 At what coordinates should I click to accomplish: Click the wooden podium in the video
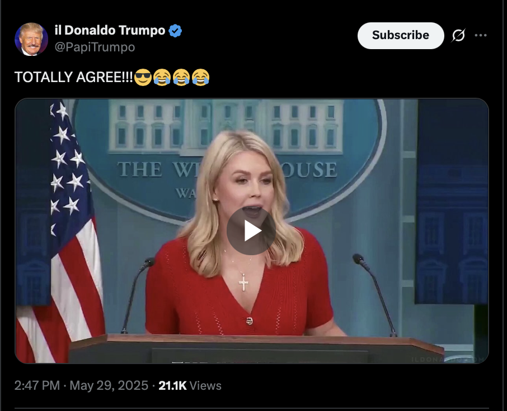coord(255,349)
